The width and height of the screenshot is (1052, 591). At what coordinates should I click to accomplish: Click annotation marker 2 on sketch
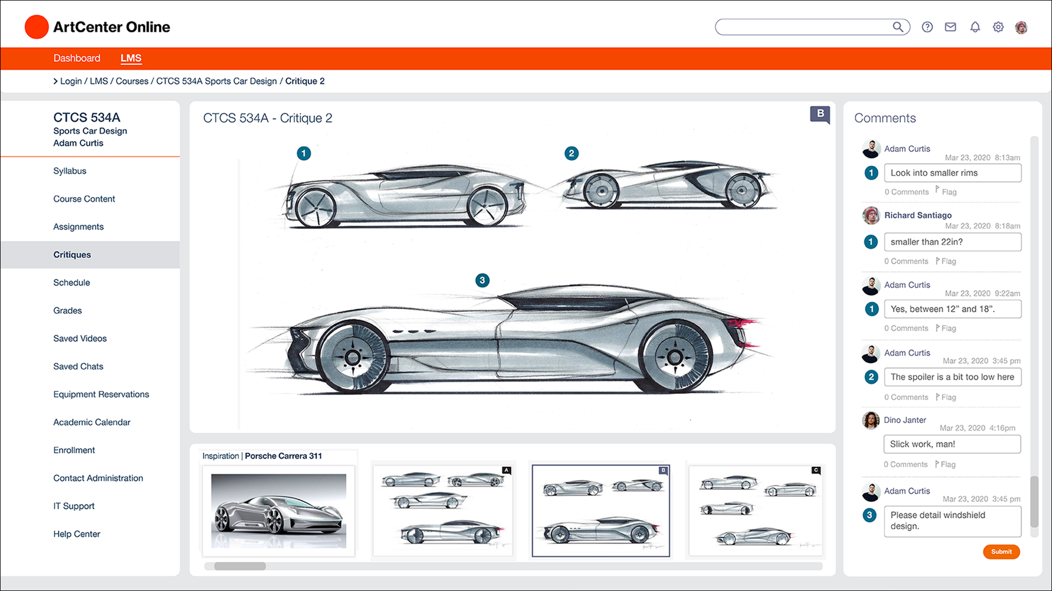[x=571, y=153]
